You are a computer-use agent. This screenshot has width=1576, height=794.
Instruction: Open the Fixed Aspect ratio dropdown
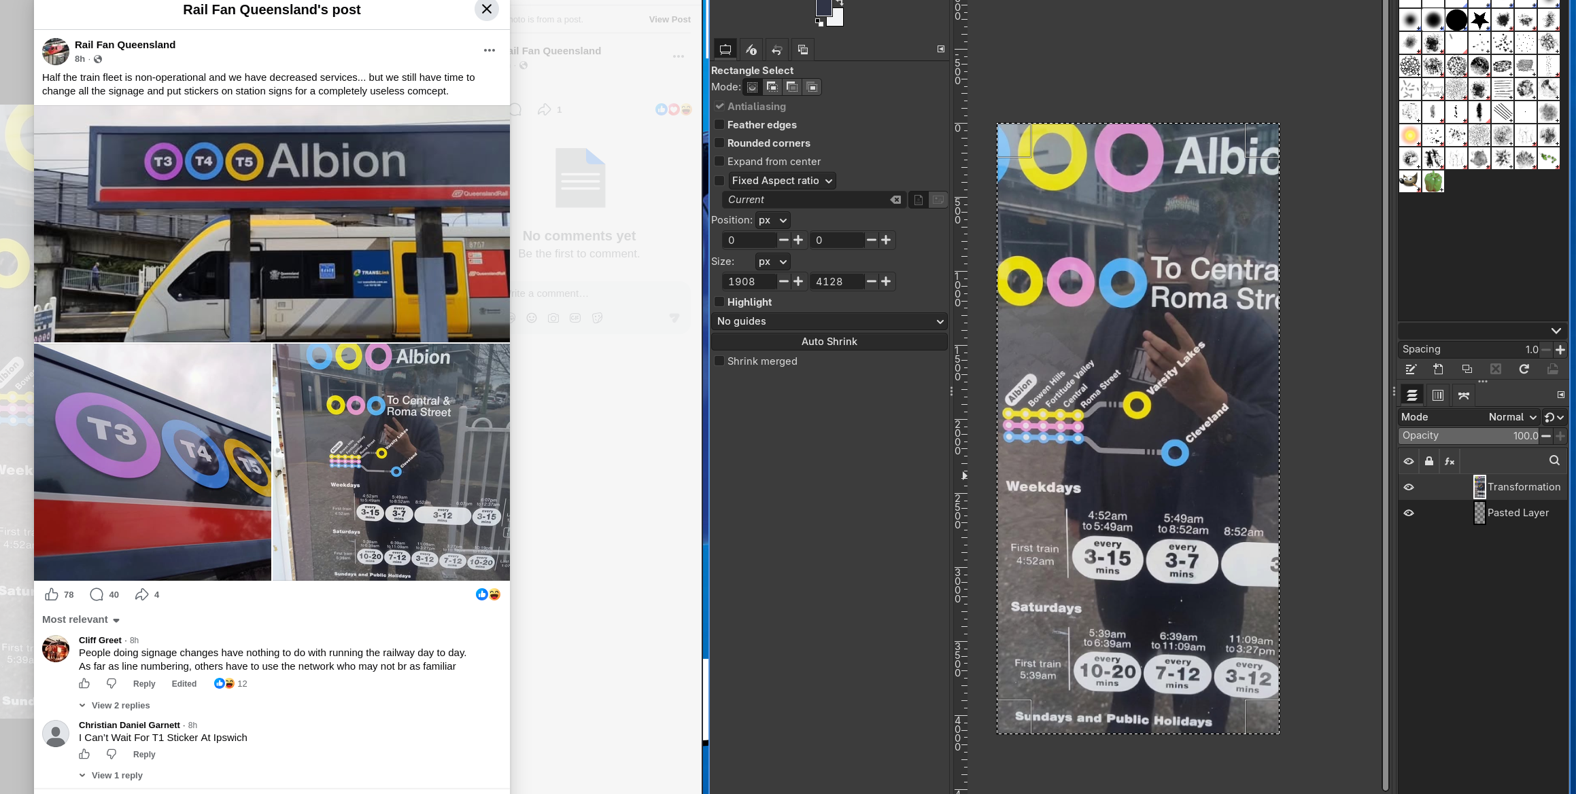pyautogui.click(x=782, y=181)
